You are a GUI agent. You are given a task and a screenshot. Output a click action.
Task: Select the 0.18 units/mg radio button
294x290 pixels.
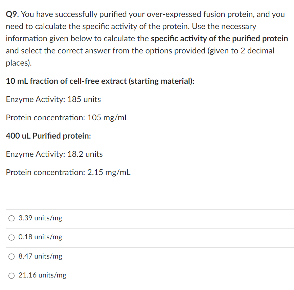pyautogui.click(x=11, y=237)
